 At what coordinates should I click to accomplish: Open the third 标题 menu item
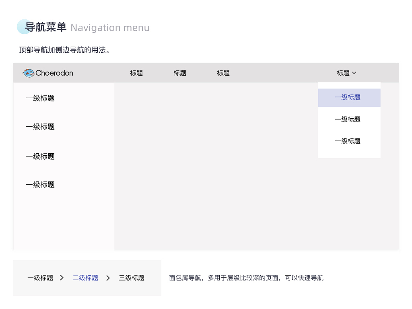click(x=223, y=73)
